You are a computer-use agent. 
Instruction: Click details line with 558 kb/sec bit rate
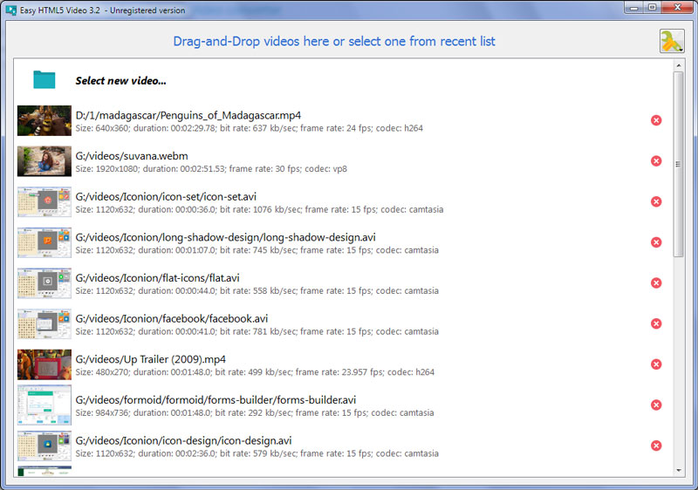(x=257, y=291)
